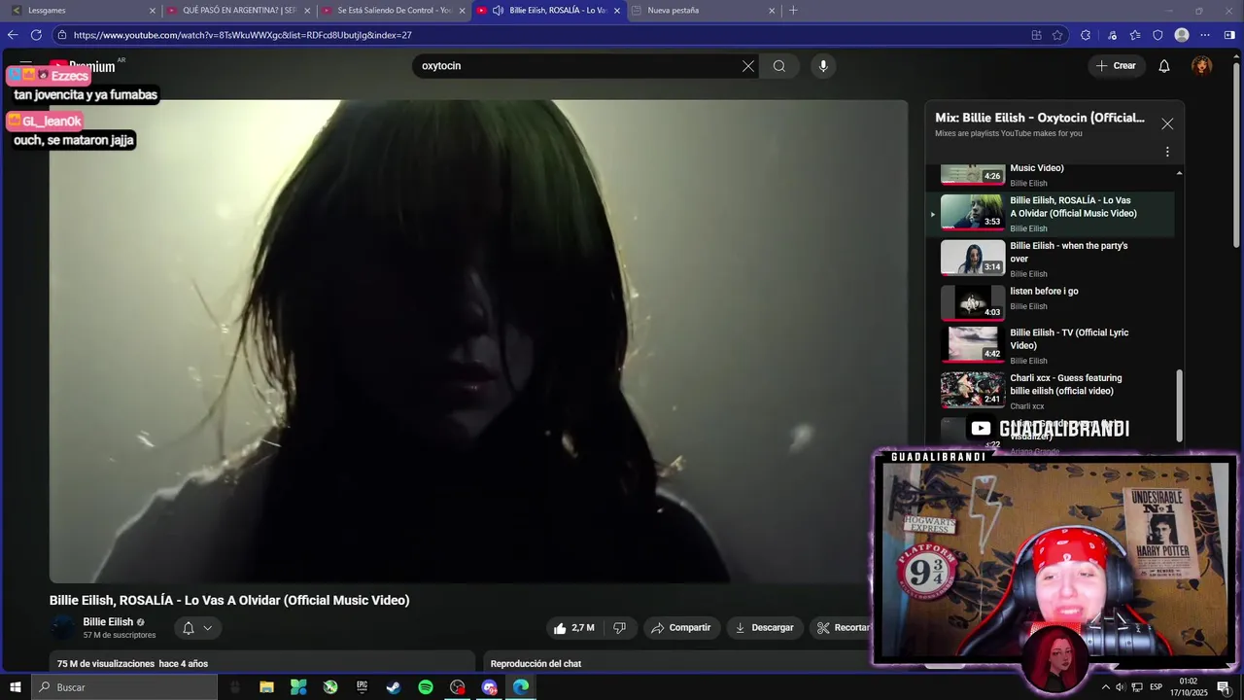Click the ESP language indicator
1244x700 pixels.
point(1156,687)
